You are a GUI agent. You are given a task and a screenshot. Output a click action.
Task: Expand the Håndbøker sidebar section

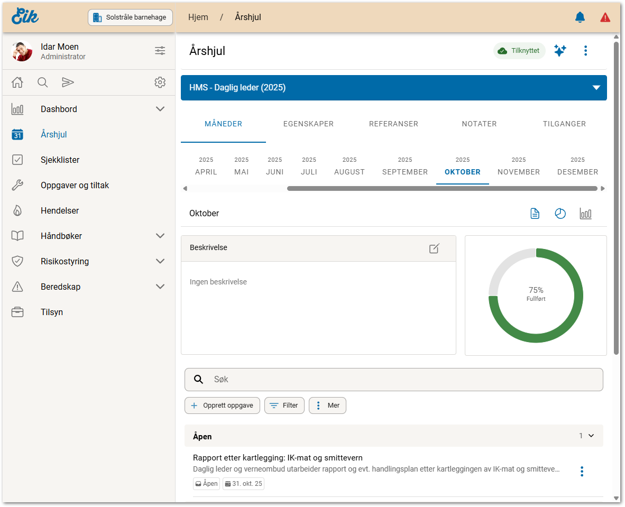pos(160,236)
